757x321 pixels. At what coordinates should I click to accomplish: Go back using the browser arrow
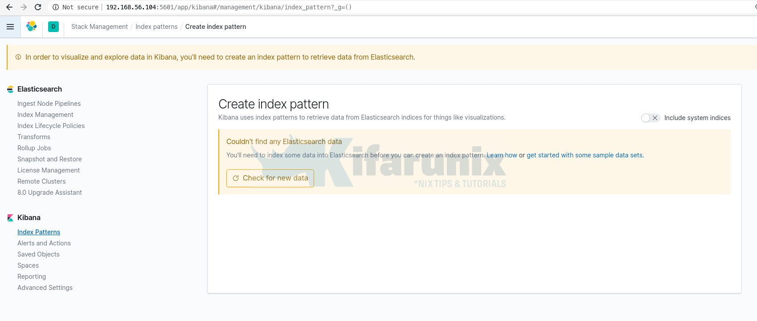coord(9,7)
